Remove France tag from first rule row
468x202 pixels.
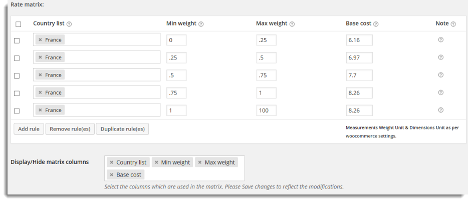click(40, 40)
